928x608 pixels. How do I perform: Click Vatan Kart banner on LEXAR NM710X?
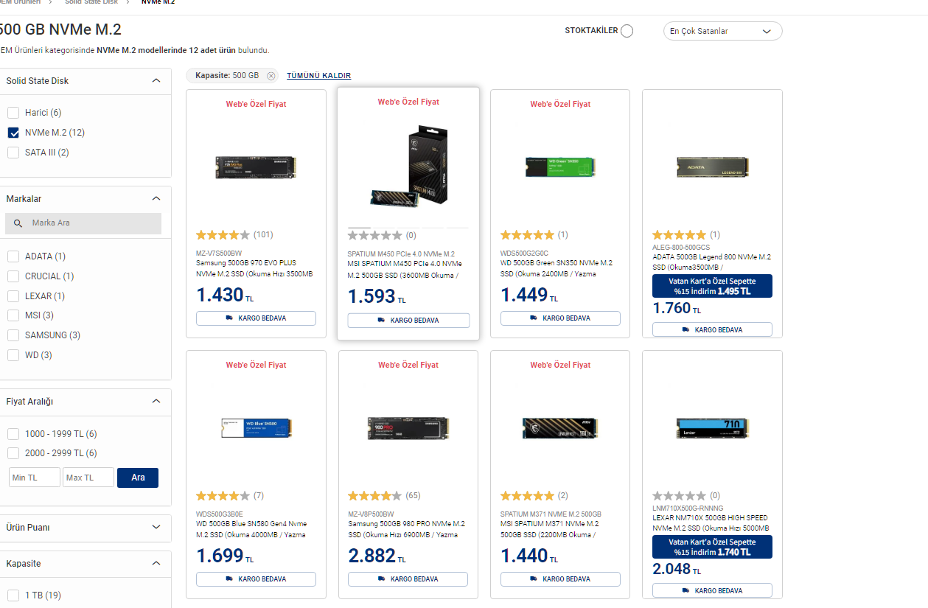(712, 547)
